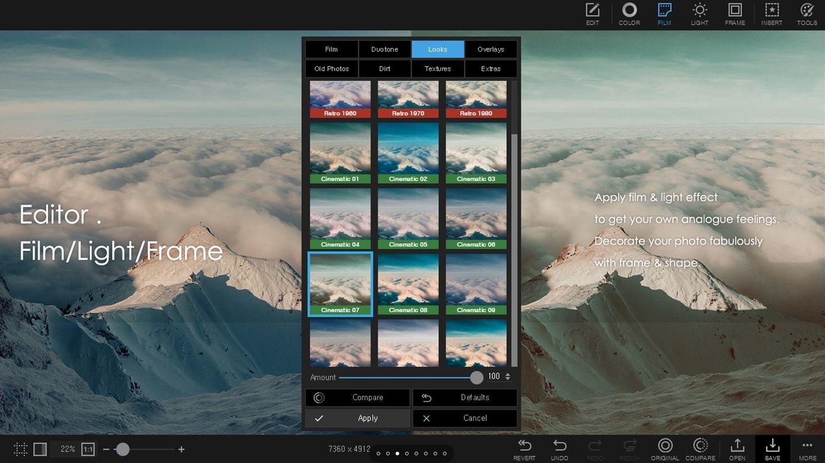
Task: Open the Frame tool
Action: click(x=735, y=14)
